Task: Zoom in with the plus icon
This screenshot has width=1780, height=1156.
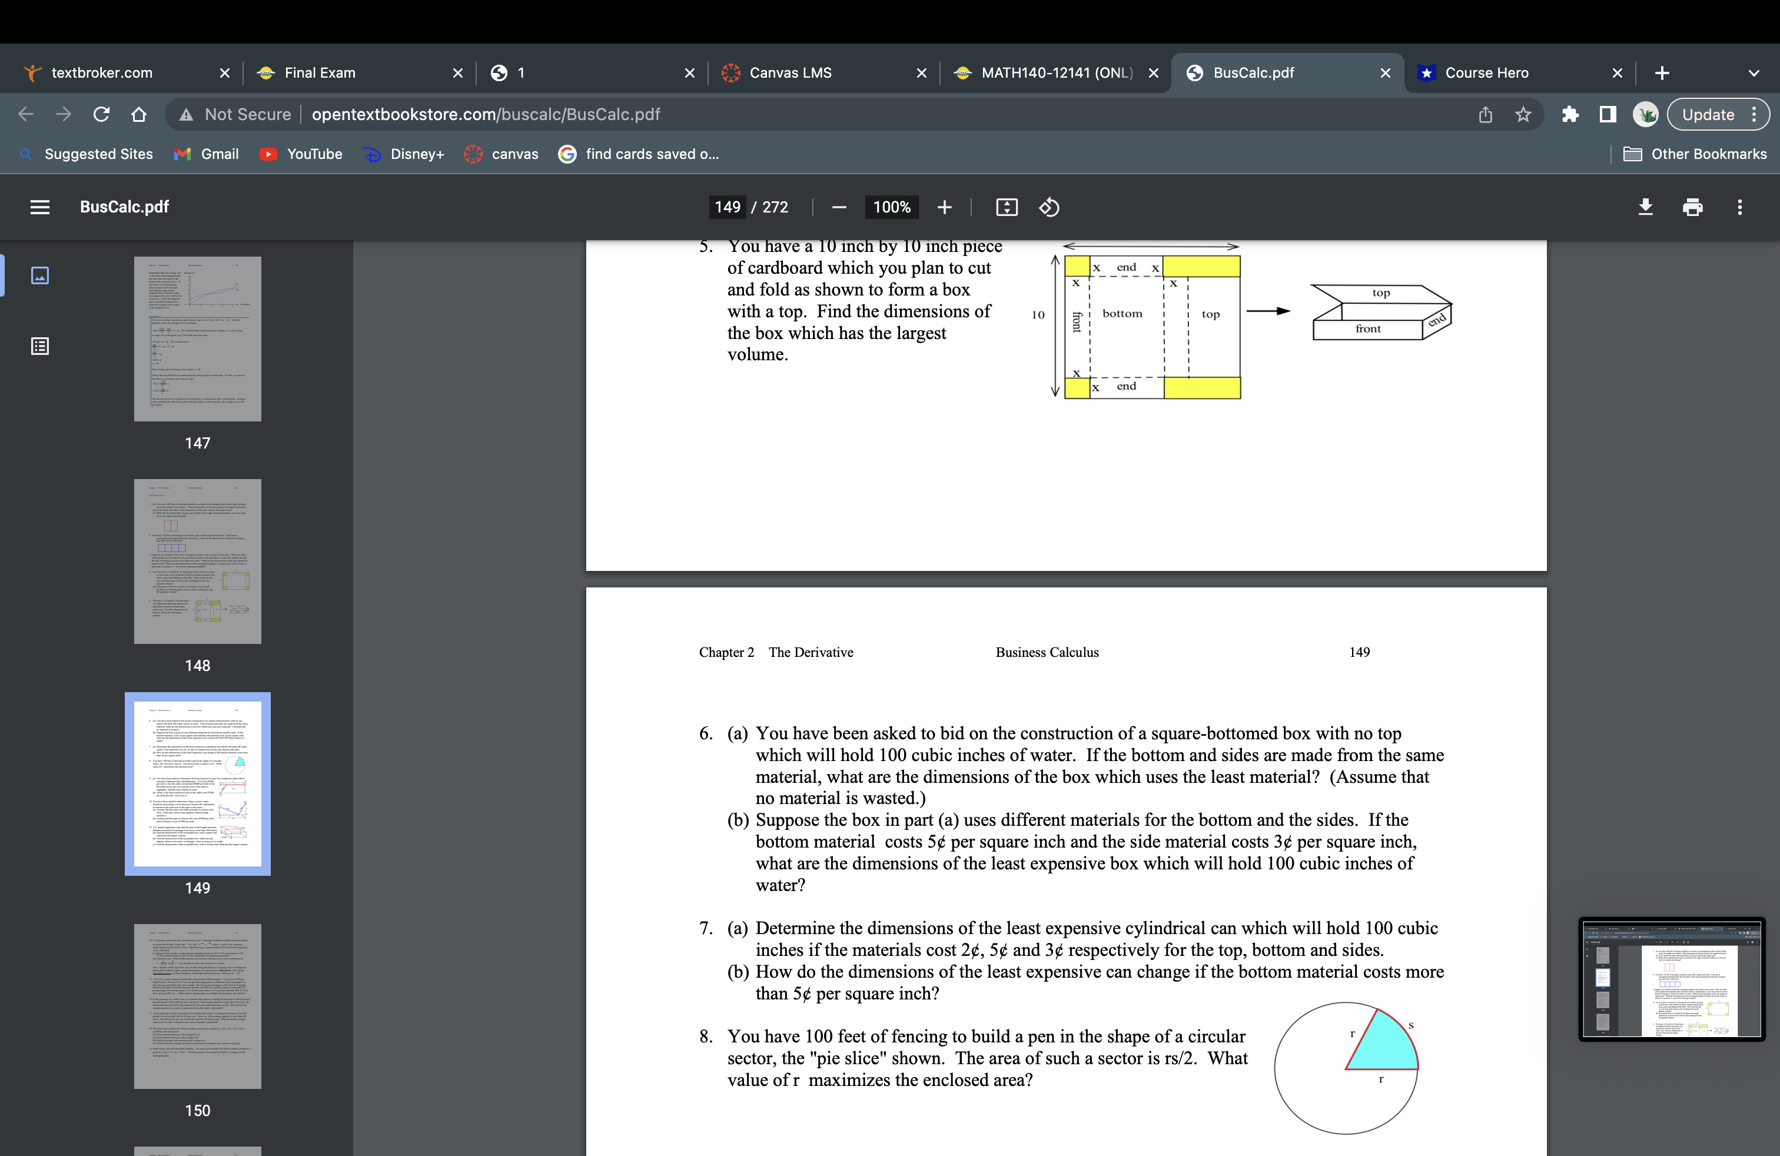Action: pos(945,207)
